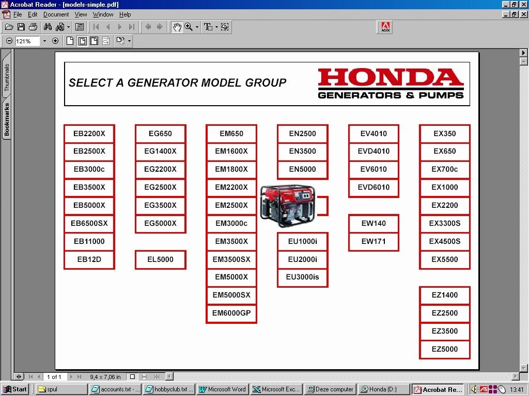Expand the Text Select tool dropdown arrow
This screenshot has width=529, height=396.
(216, 27)
